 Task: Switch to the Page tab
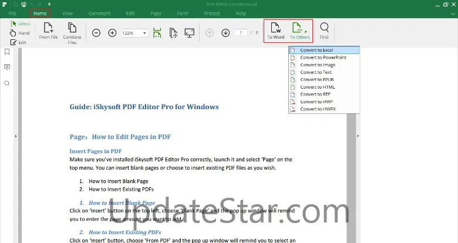click(x=156, y=14)
